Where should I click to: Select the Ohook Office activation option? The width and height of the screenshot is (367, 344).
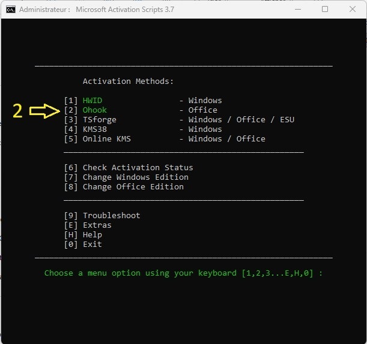pos(94,110)
